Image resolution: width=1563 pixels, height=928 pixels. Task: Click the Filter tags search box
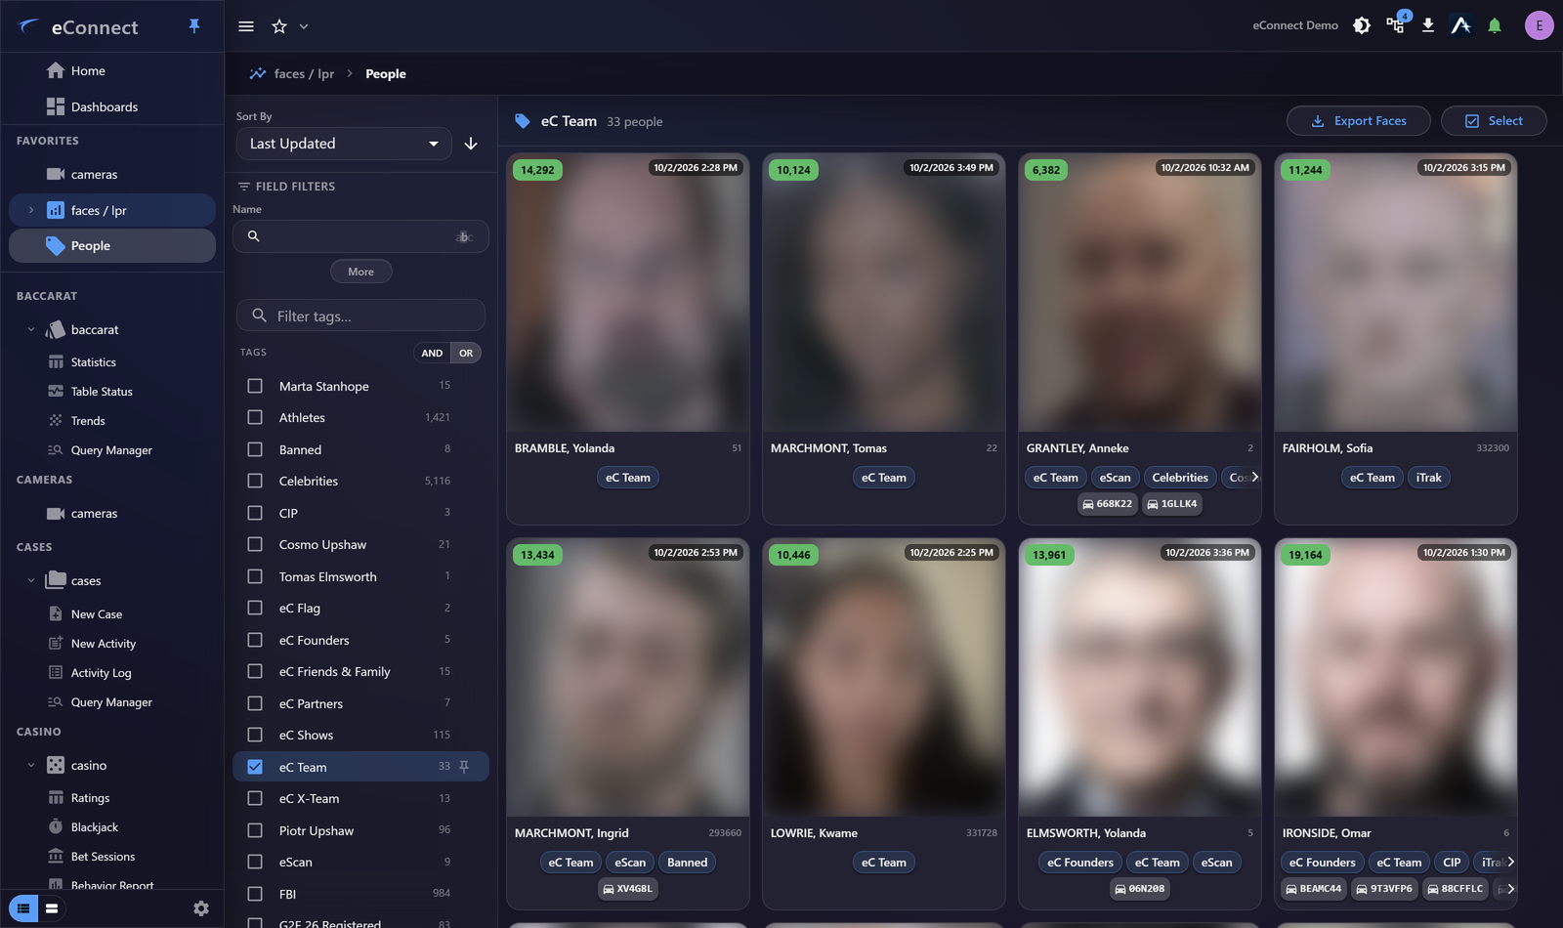tap(360, 316)
